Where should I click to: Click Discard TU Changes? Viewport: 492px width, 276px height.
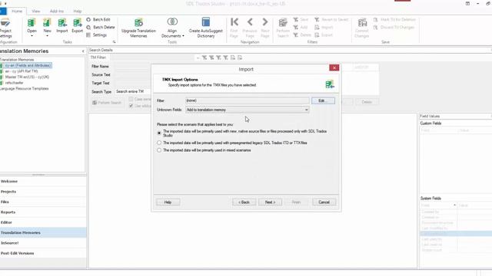[x=394, y=28]
